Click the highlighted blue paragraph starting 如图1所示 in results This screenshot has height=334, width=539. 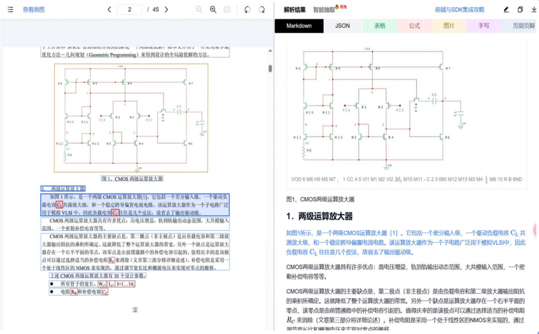(406, 243)
